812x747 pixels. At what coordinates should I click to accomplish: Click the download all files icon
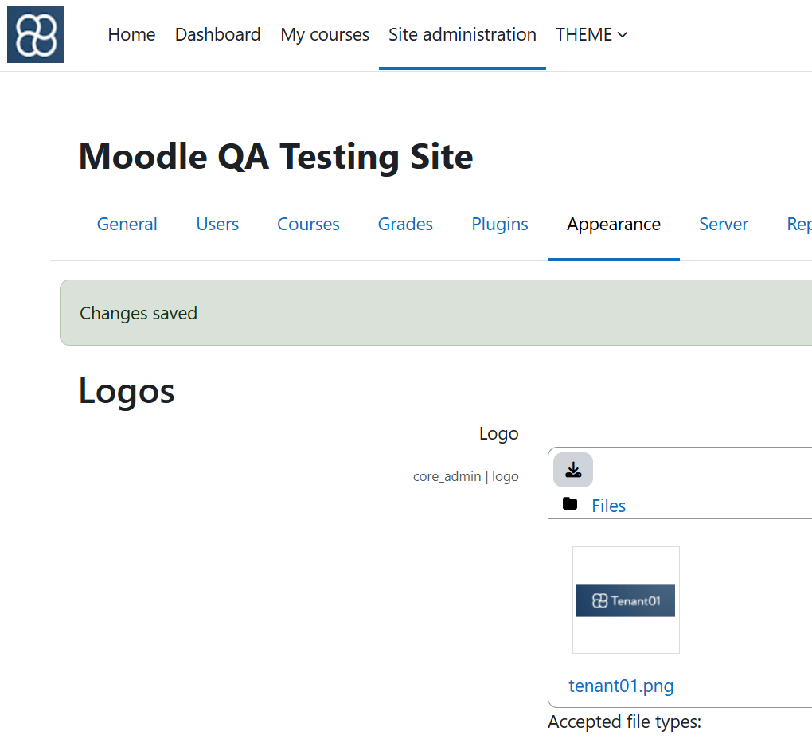tap(572, 470)
